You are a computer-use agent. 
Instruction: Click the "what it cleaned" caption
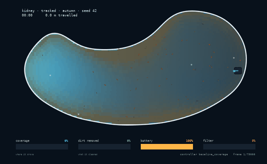click(88, 155)
